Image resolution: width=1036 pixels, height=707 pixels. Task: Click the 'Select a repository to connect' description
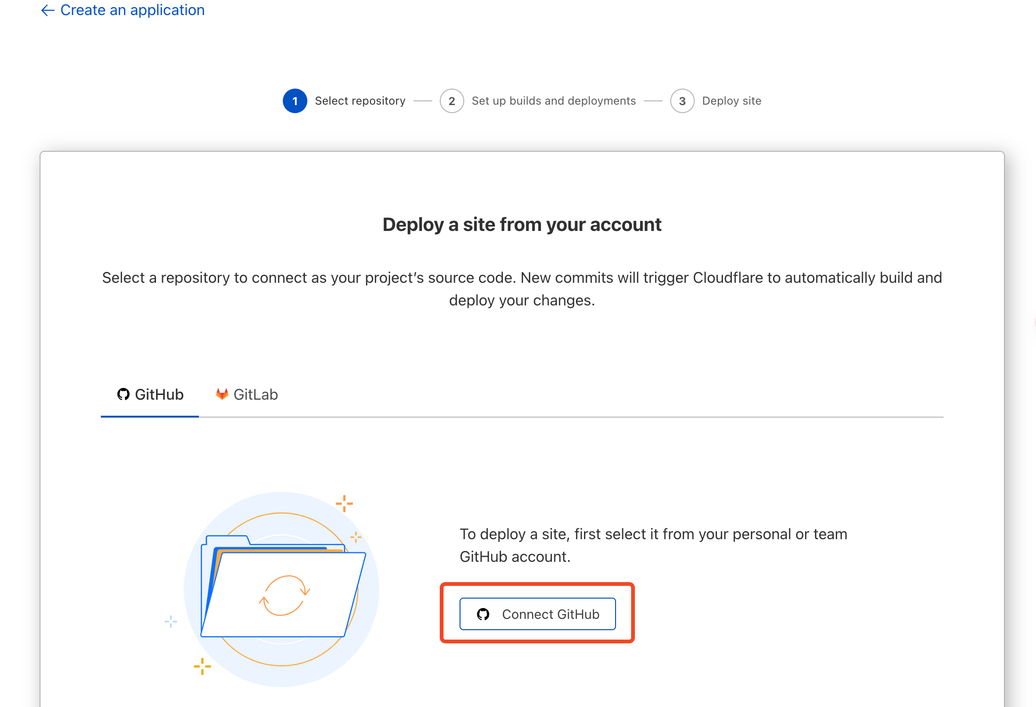[522, 289]
